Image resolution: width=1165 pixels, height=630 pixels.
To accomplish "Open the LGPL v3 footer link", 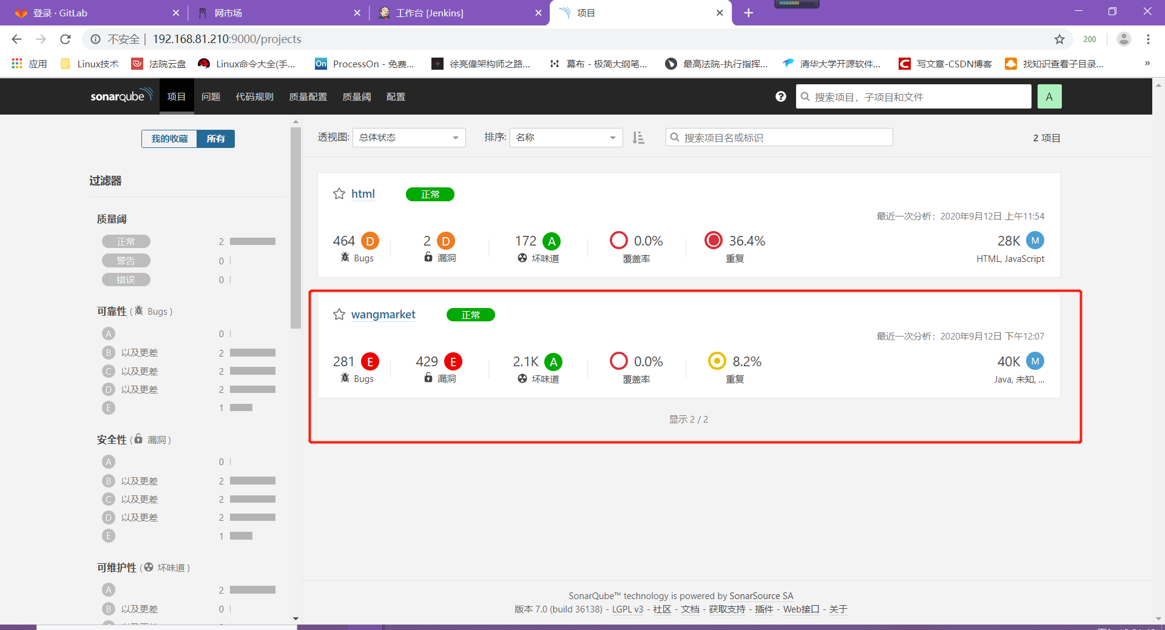I will click(x=627, y=609).
